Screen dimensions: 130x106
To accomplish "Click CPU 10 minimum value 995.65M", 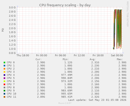I will [67, 94].
